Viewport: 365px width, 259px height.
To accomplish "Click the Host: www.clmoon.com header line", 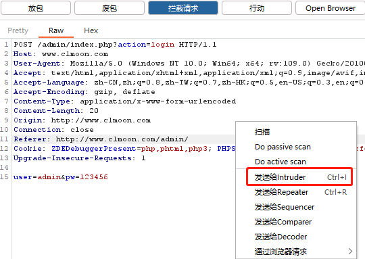I will tap(61, 54).
